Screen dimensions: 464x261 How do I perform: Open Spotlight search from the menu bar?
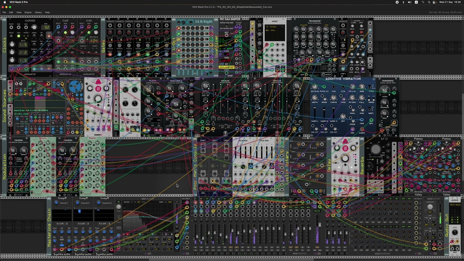pyautogui.click(x=429, y=2)
